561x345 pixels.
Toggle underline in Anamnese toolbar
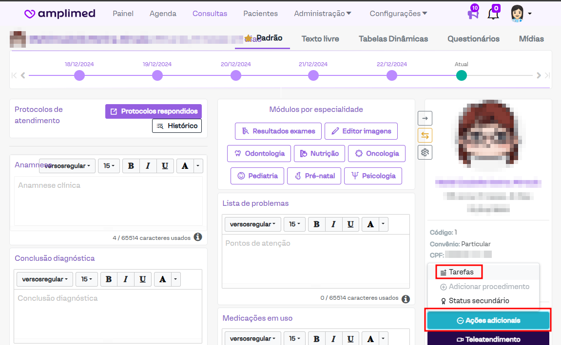(x=165, y=166)
